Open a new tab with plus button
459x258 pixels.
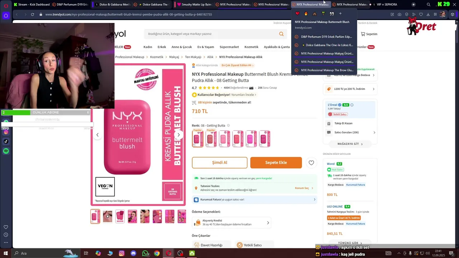(x=413, y=5)
